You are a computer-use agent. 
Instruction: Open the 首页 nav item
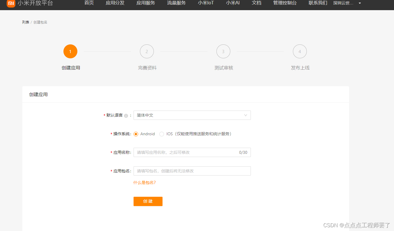pyautogui.click(x=89, y=3)
